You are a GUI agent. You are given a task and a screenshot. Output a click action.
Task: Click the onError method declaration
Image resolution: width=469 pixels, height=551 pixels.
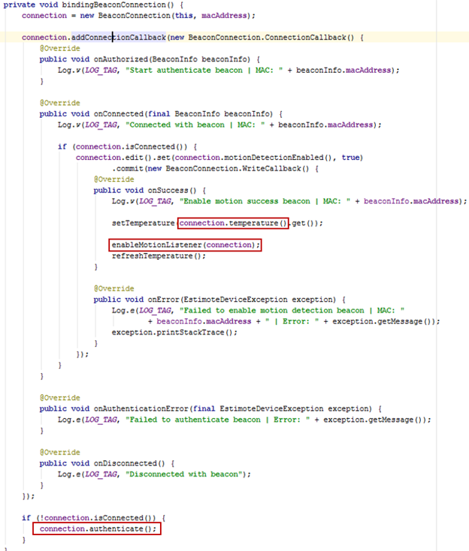click(x=219, y=300)
